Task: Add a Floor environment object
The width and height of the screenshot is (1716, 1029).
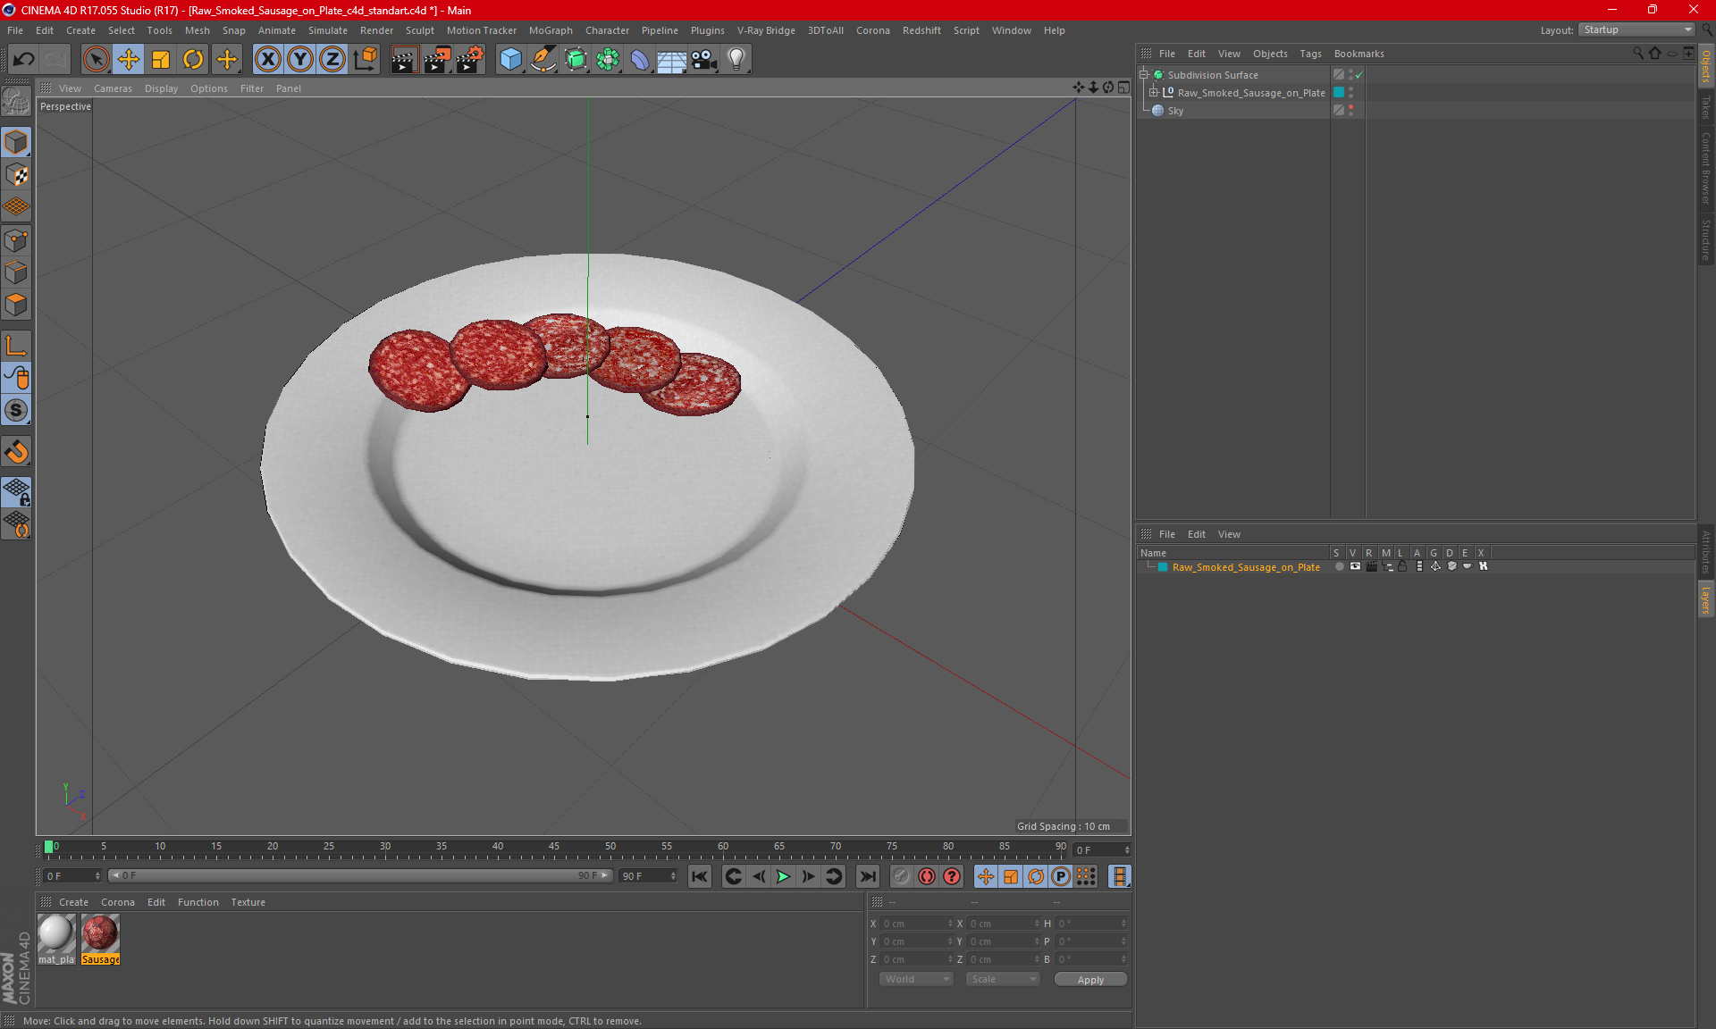Action: (x=671, y=59)
